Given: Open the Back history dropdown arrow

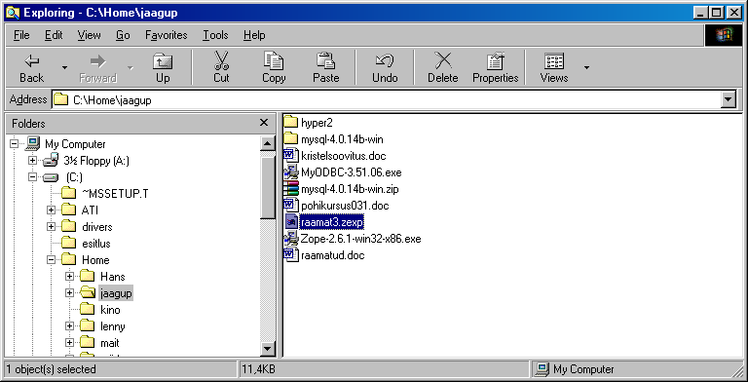Looking at the screenshot, I should click(x=64, y=68).
